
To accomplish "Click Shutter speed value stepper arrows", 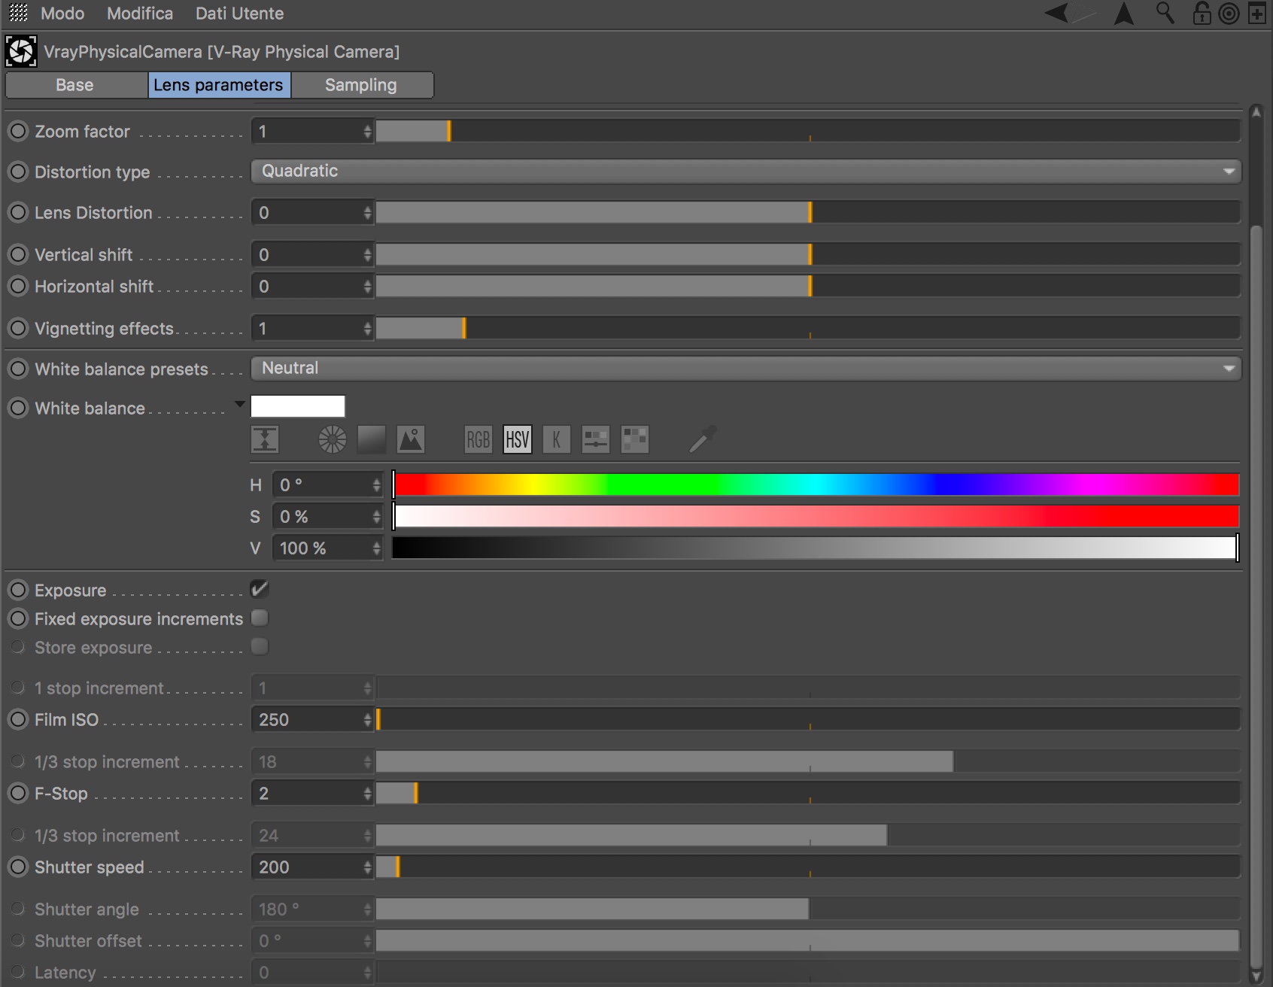I will [367, 867].
